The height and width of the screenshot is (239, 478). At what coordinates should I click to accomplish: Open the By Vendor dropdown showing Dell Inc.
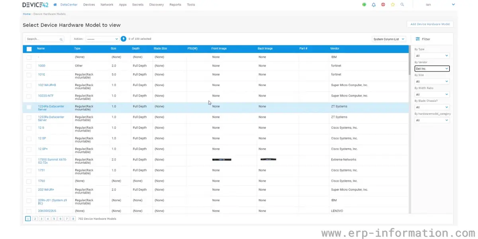click(x=432, y=69)
